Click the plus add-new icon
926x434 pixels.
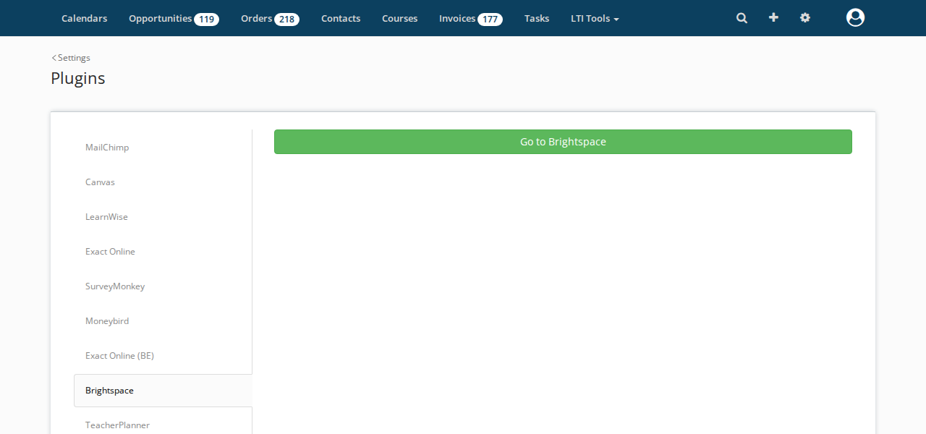773,17
